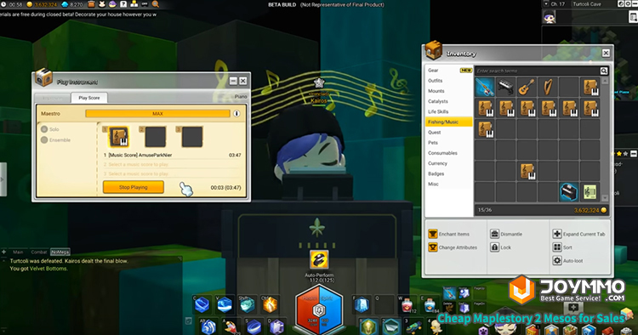638x335 pixels.
Task: Add a new chat tab with plus
Action: point(3,252)
